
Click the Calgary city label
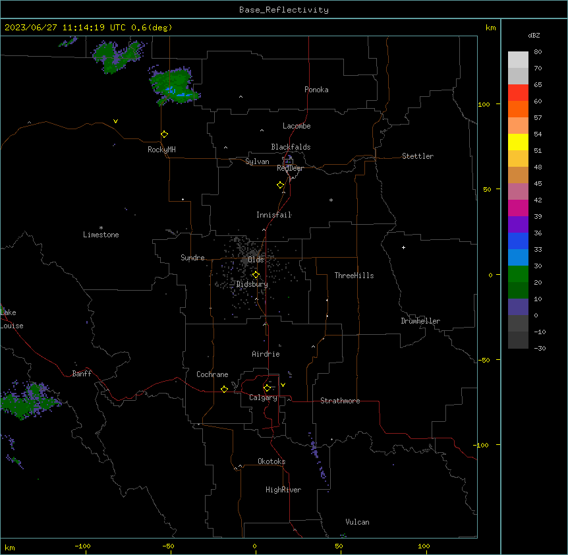coord(263,397)
